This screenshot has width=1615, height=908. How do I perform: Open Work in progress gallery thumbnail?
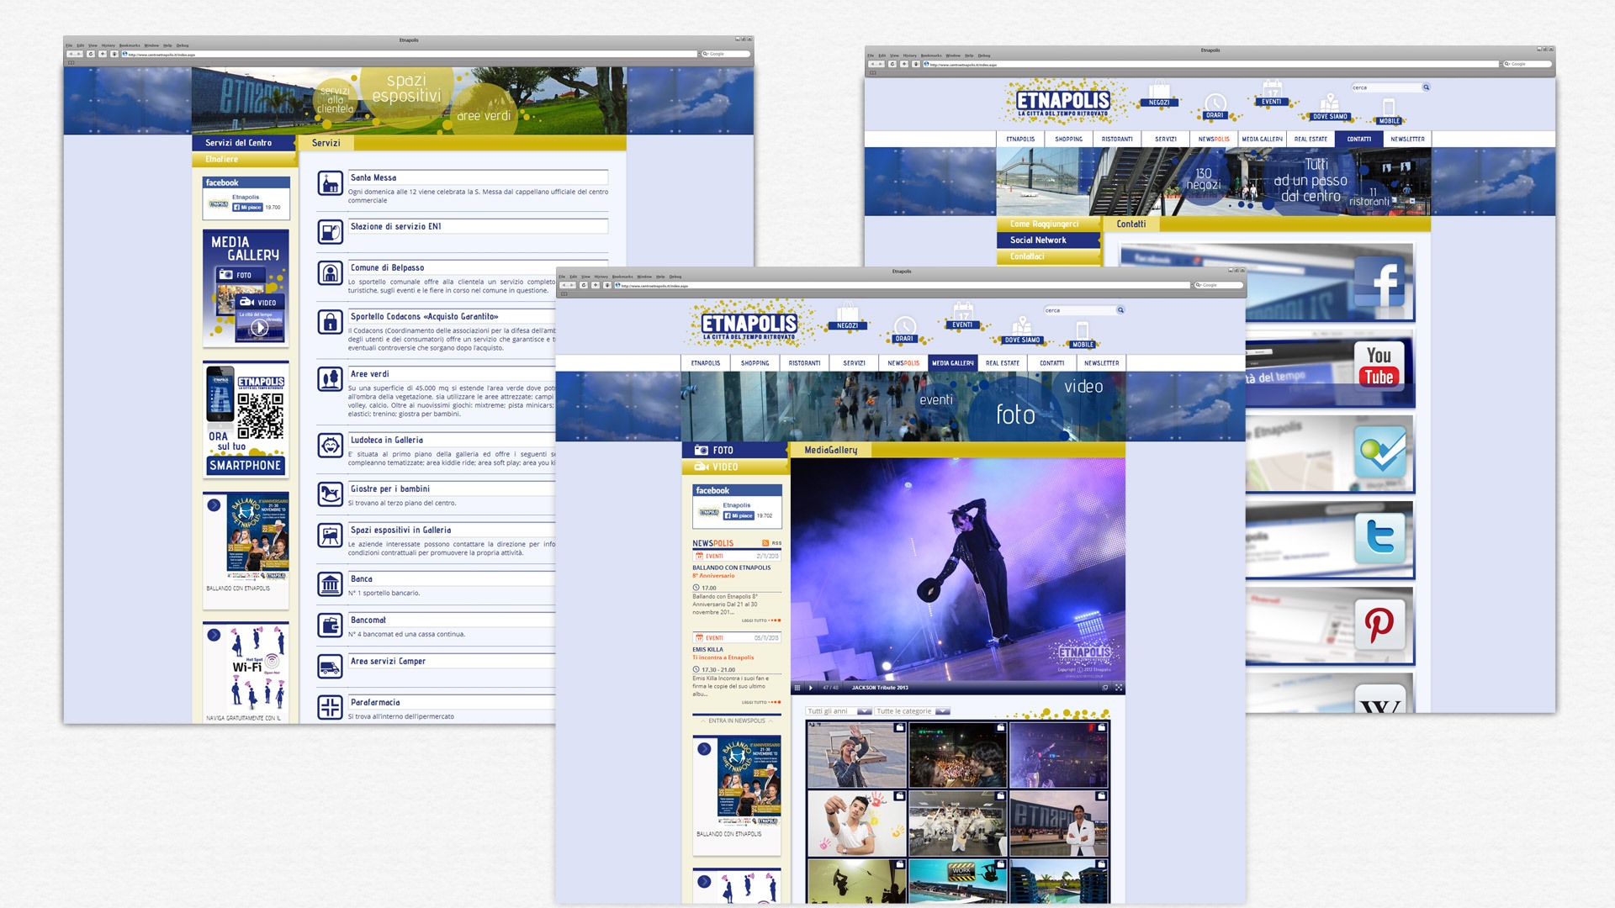tap(958, 880)
